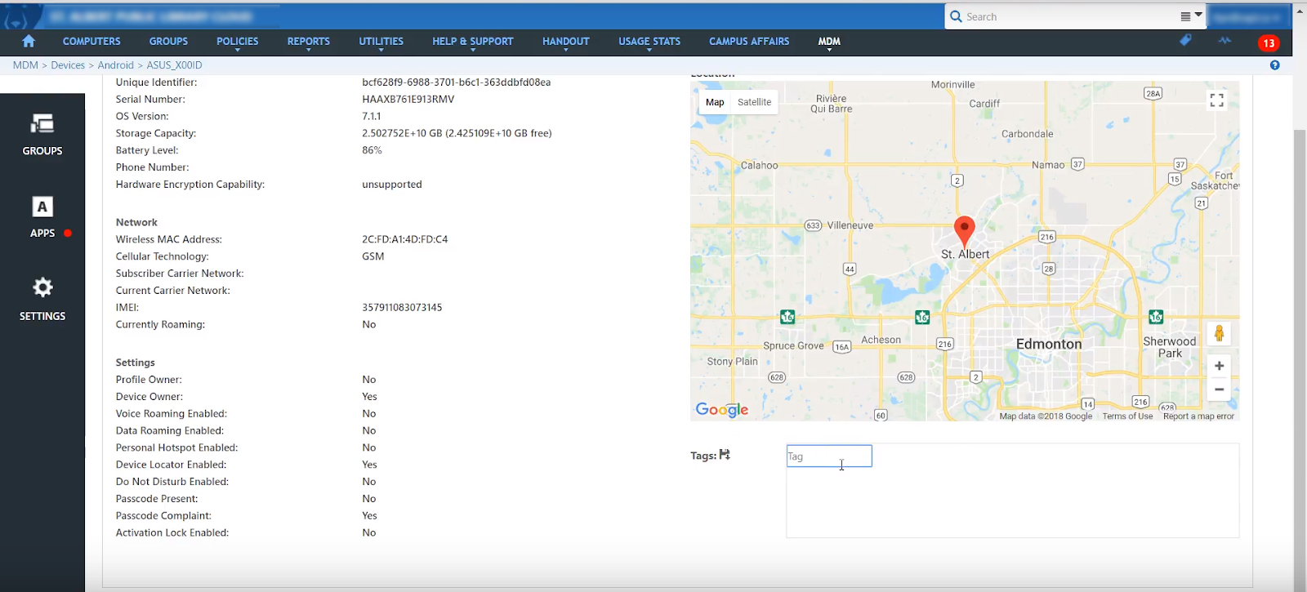Click the Android breadcrumb link
The width and height of the screenshot is (1307, 592).
[115, 65]
